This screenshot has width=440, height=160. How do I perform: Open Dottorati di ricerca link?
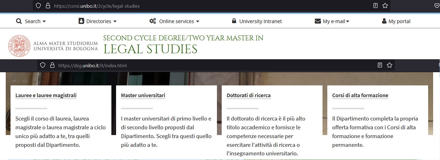(x=249, y=95)
